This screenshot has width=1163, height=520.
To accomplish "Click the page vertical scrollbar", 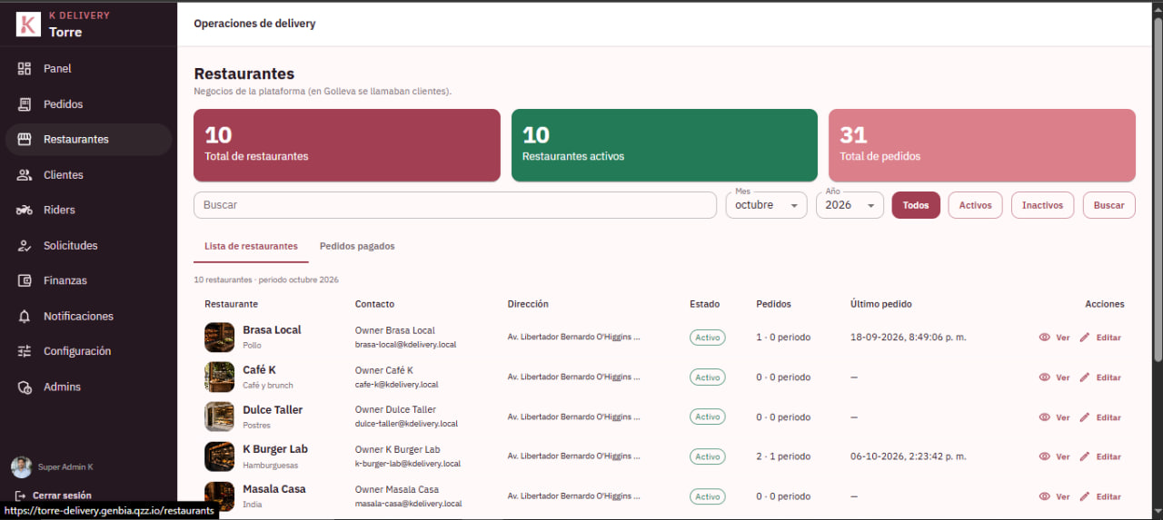I will click(1158, 189).
